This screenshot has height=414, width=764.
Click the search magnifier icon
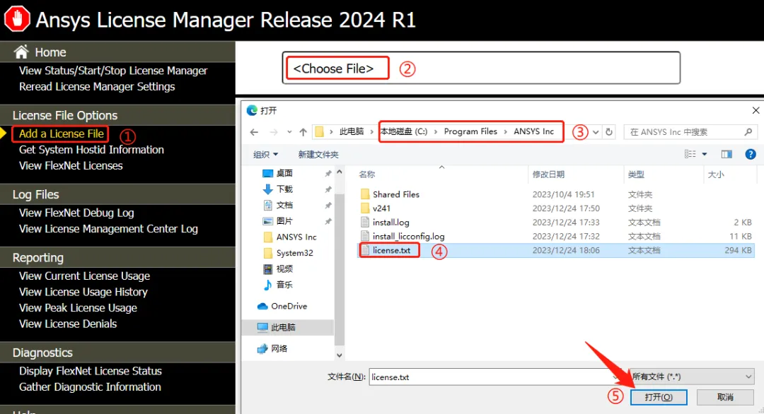[x=748, y=132]
